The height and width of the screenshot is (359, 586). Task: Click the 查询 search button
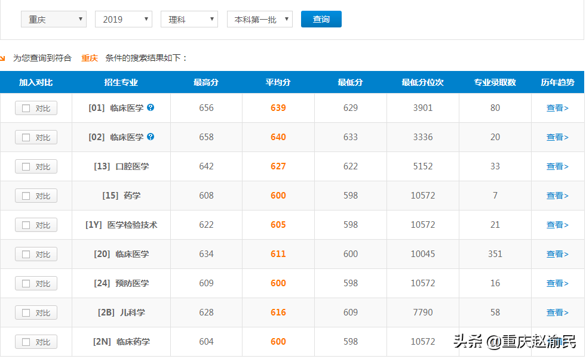[321, 18]
